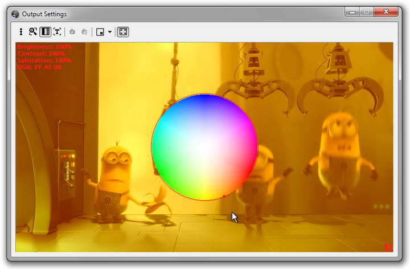Click the greyed-out camera snapshot icon
Viewport: 410px width, 269px height.
point(72,32)
